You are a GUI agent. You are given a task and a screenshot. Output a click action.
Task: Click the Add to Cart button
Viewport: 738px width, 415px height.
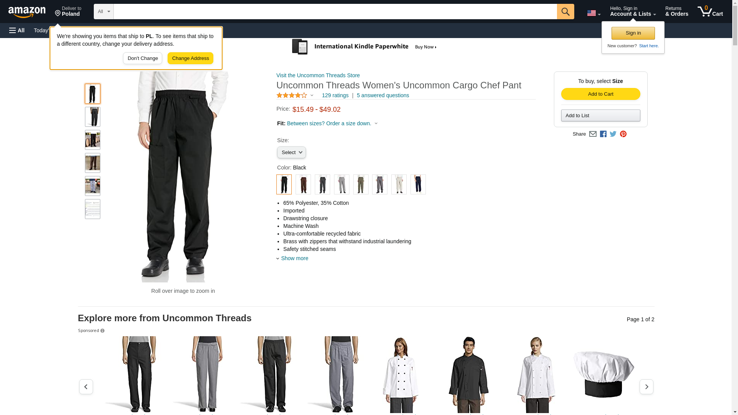coord(600,94)
